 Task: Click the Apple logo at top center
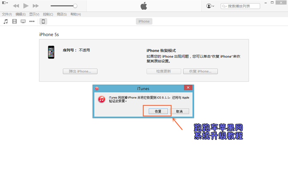tap(144, 6)
